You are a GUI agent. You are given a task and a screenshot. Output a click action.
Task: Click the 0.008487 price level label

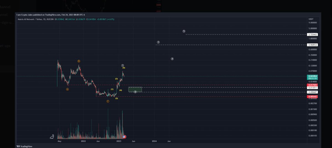313,92
